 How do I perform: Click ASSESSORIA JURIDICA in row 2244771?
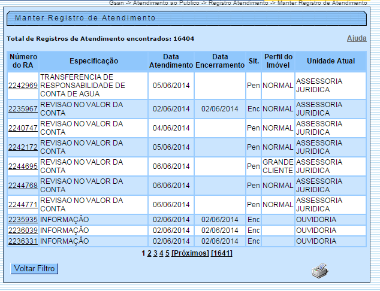pos(319,205)
